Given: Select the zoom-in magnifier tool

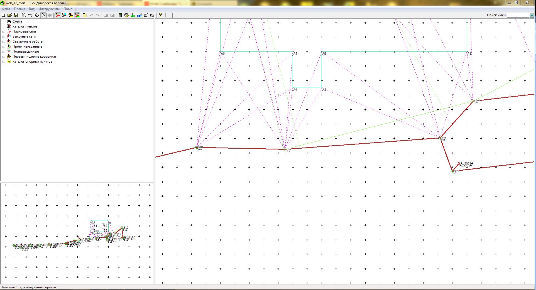Looking at the screenshot, I should (x=30, y=15).
